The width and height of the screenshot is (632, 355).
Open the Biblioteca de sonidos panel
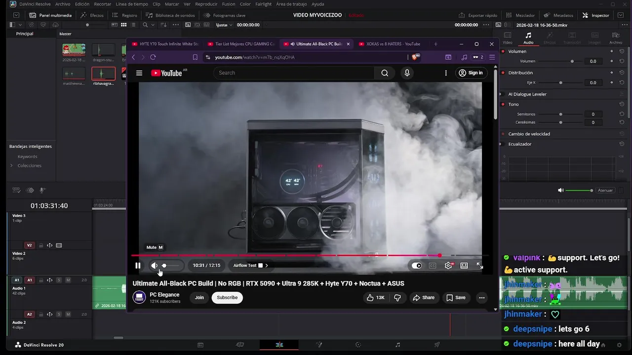[170, 15]
